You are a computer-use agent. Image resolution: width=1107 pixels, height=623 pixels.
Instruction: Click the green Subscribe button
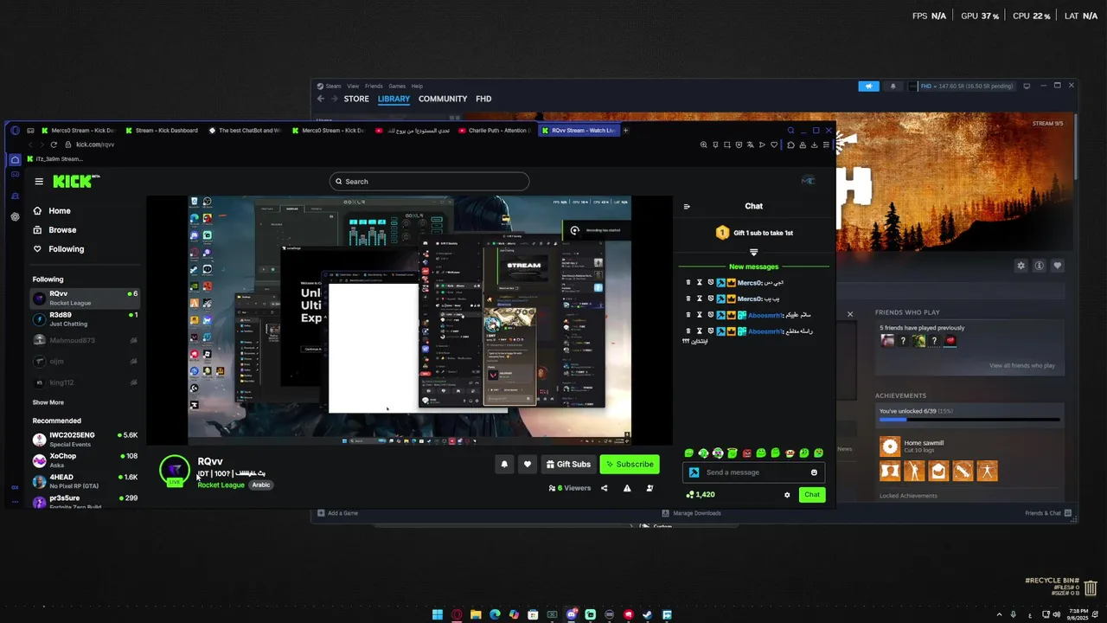(630, 465)
